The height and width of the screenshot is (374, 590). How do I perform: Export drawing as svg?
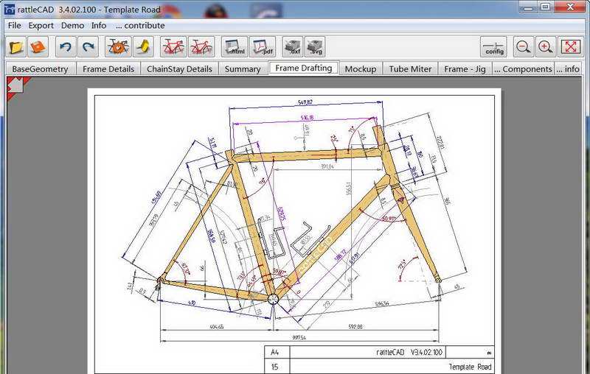(315, 47)
